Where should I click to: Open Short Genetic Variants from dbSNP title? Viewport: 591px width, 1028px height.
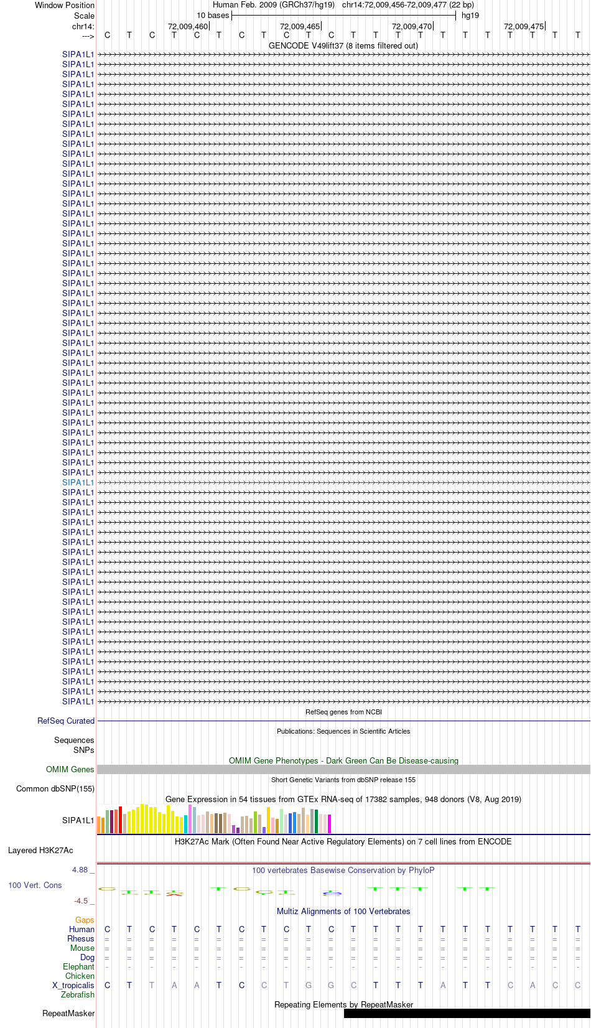click(343, 780)
